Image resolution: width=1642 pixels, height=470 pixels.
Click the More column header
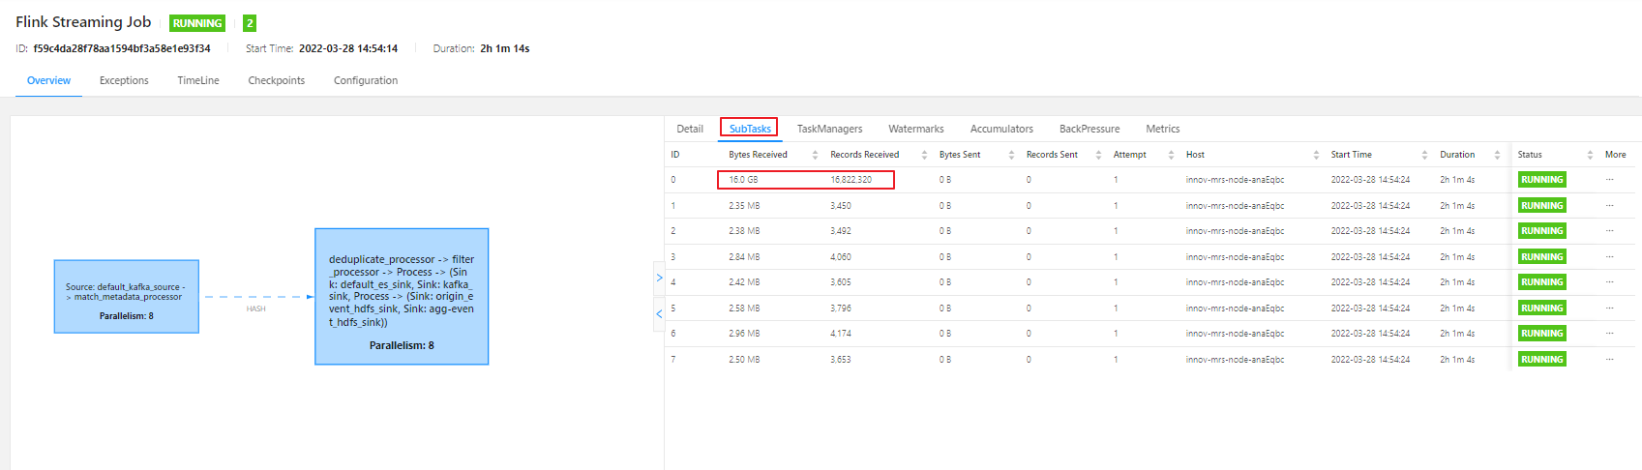pyautogui.click(x=1615, y=155)
